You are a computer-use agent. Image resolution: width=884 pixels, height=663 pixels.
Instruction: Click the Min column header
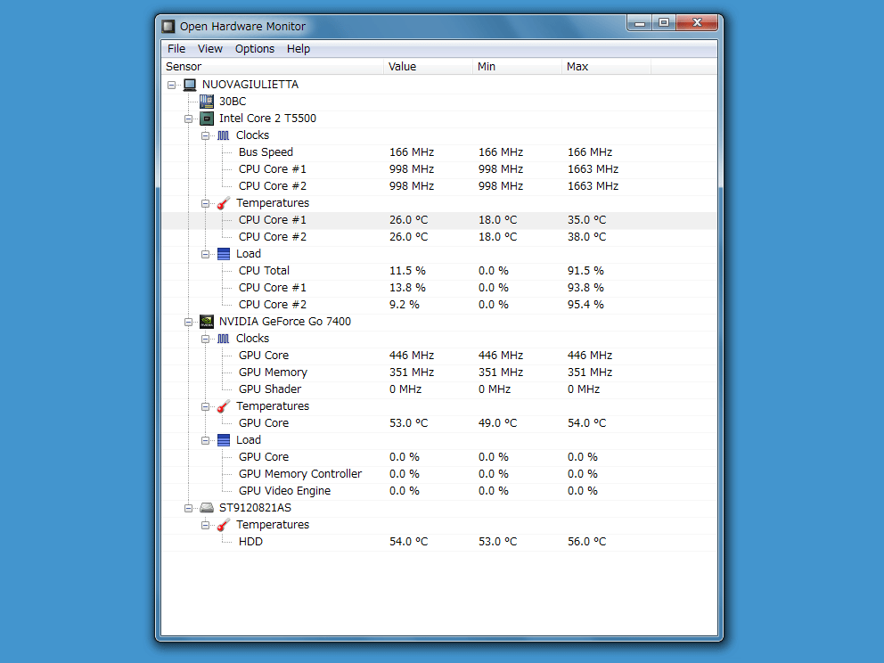[517, 67]
